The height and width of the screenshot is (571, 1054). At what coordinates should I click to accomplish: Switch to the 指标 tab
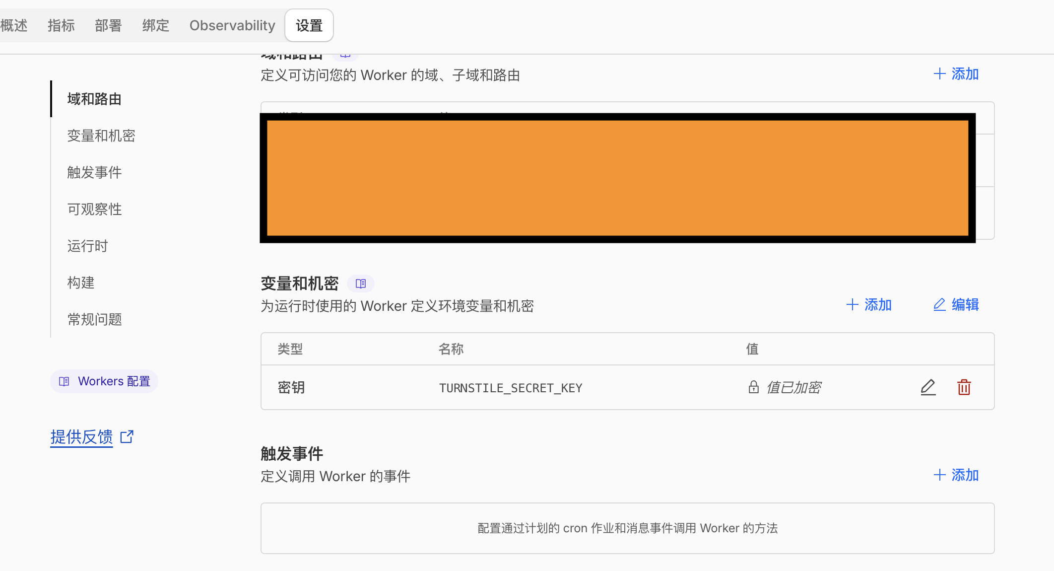(x=61, y=25)
